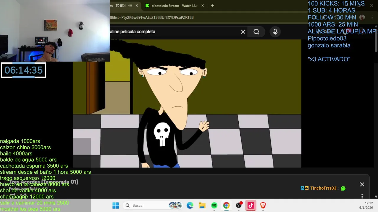Click the Windows taskbar Buscar search box
Image resolution: width=378 pixels, height=212 pixels.
153,206
